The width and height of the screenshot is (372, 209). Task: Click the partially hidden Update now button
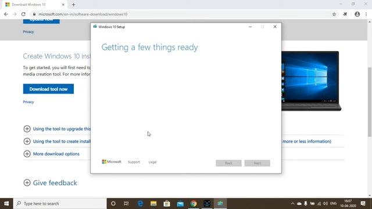point(41,21)
